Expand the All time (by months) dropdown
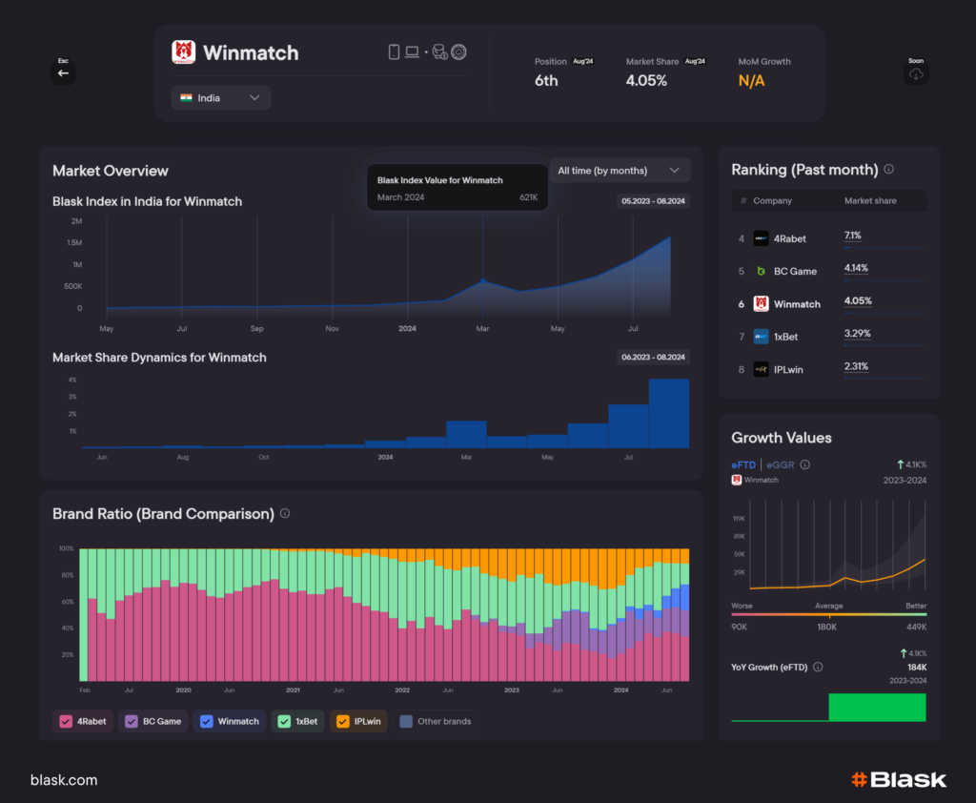The image size is (976, 803). point(620,171)
